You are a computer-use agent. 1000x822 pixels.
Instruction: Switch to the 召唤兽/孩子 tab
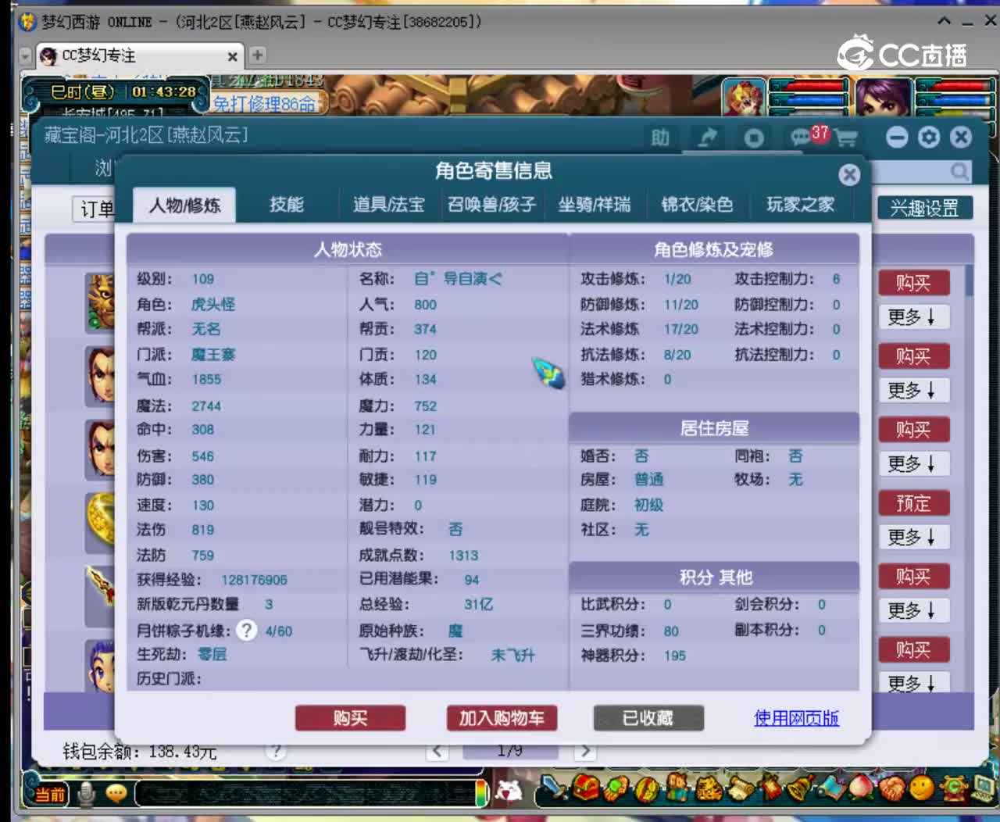click(491, 205)
